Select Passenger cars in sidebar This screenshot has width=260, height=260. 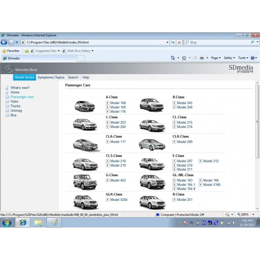click(x=22, y=97)
